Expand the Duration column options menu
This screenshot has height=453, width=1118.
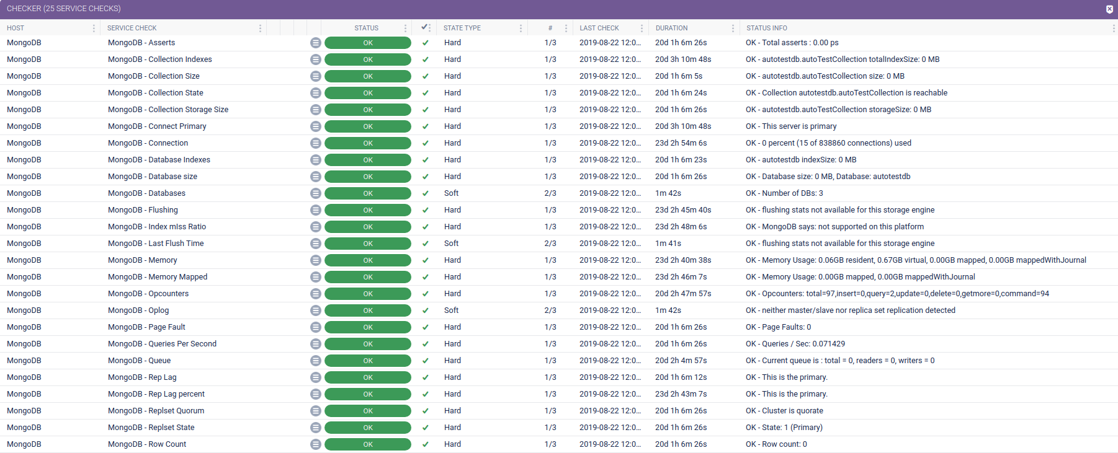tap(733, 28)
